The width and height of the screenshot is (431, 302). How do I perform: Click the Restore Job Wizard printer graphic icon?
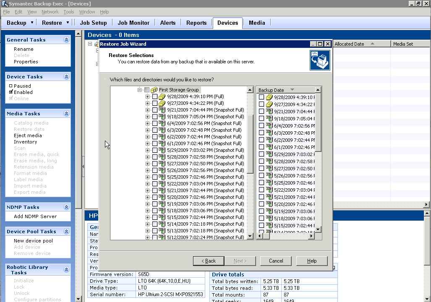pos(320,60)
